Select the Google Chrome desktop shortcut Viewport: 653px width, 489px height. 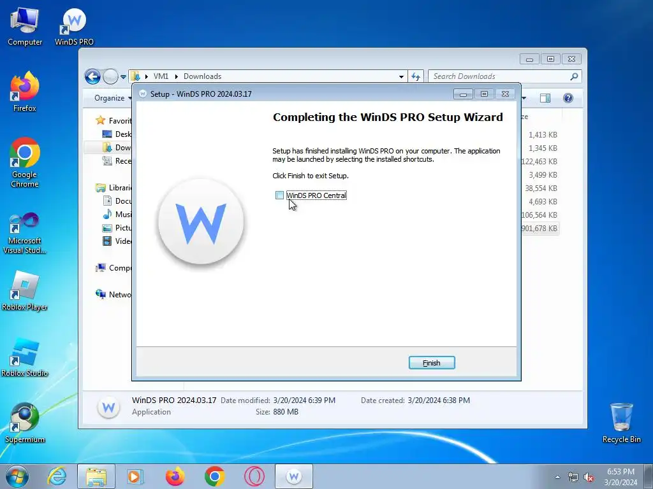25,163
